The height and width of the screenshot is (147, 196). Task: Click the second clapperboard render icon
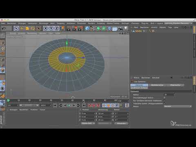point(74,29)
